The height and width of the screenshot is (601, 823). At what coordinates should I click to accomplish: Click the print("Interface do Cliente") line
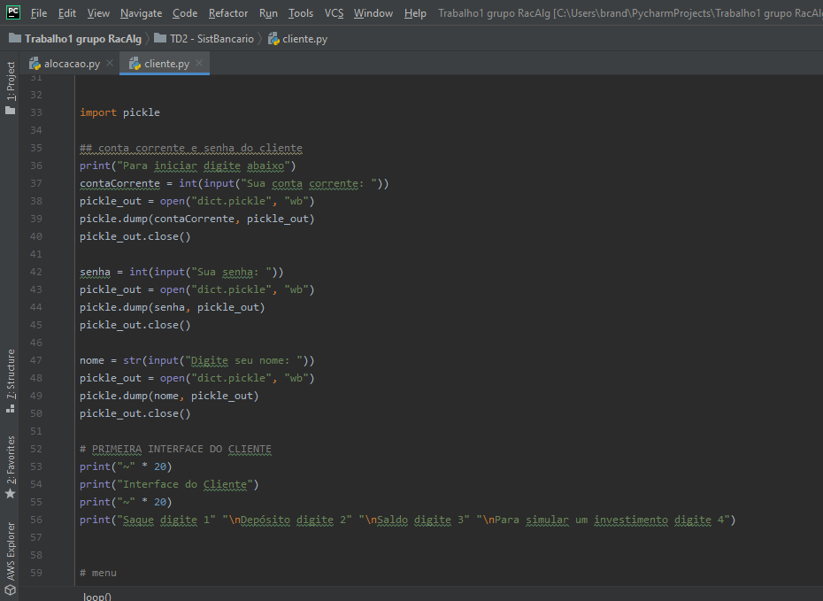pyautogui.click(x=169, y=484)
